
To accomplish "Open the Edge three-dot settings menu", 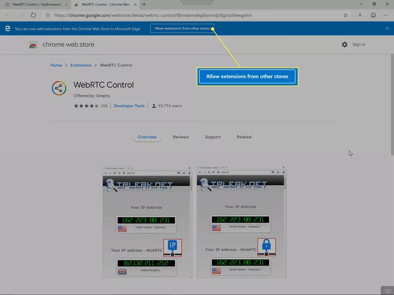I will pyautogui.click(x=386, y=15).
